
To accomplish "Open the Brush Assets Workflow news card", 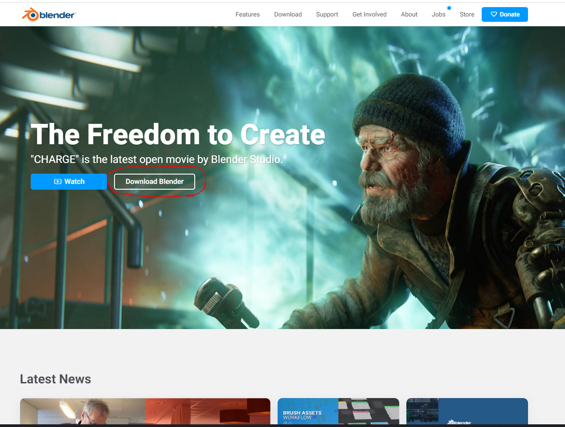I will tap(338, 411).
